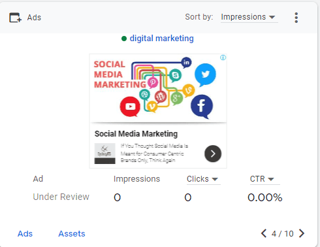Screen dimensions: 320x247
Task: Switch to the Assets tab link
Action: (x=72, y=234)
